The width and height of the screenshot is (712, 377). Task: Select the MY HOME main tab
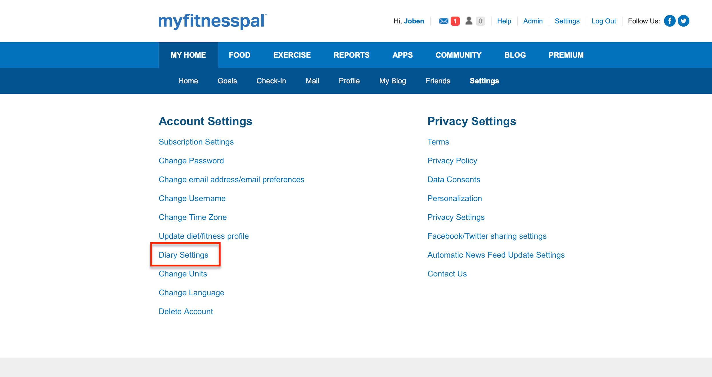(x=188, y=55)
